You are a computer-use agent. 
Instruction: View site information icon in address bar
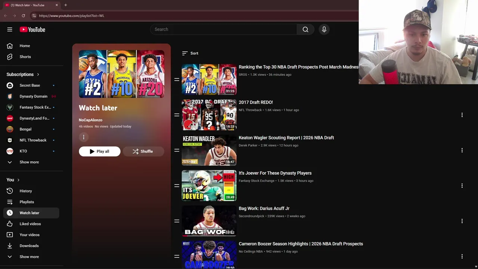tap(34, 16)
